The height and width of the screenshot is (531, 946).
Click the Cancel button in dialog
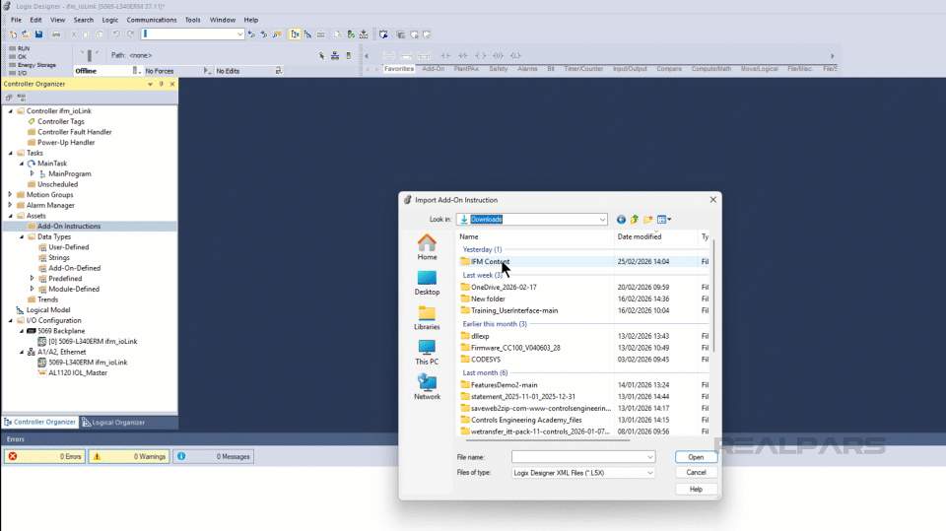click(696, 473)
